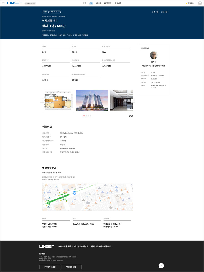Go to 공지사항 page

click(x=118, y=3)
